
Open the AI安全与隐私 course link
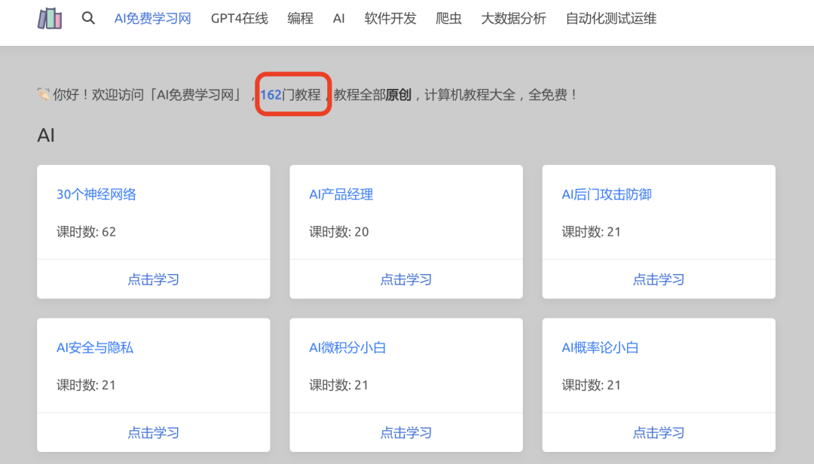tap(94, 348)
